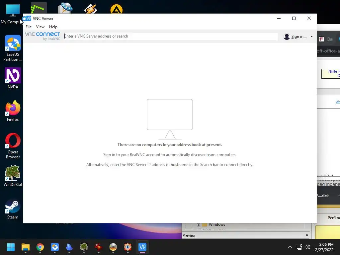
Task: Click the red 32 bird taskbar icon
Action: (x=98, y=247)
